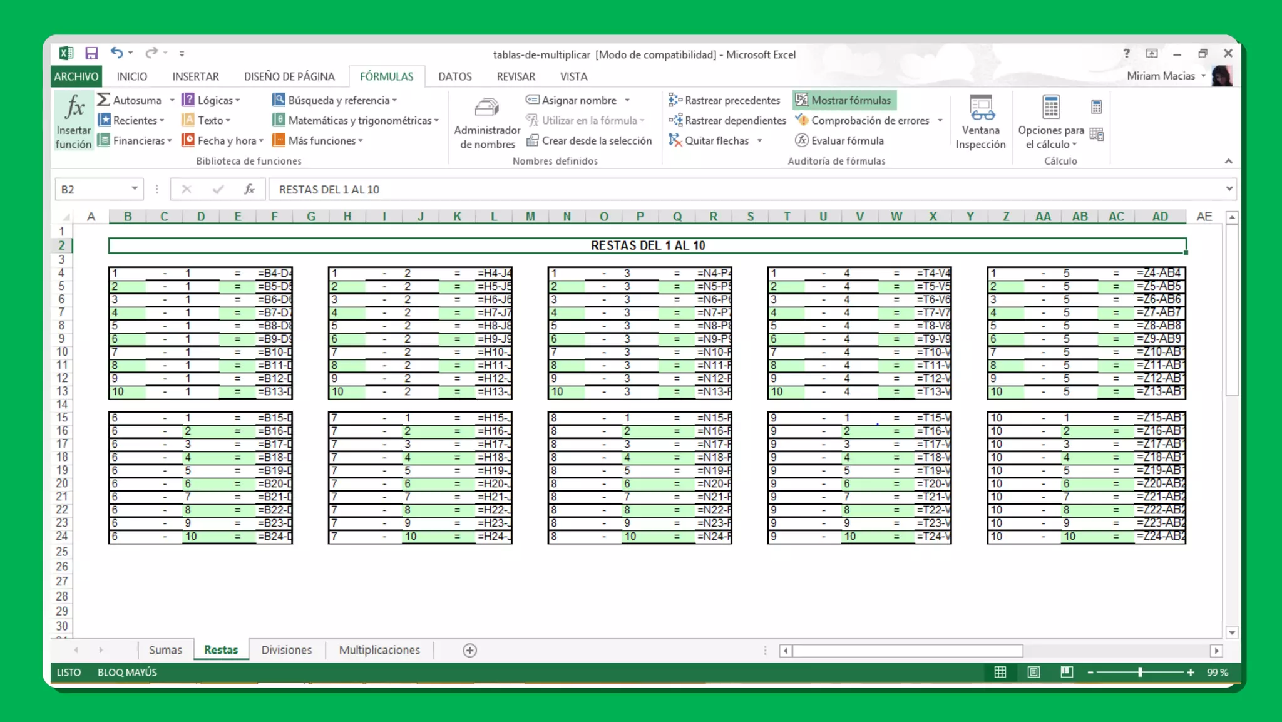Click the Insertar función fx icon
This screenshot has width=1282, height=722.
point(74,108)
